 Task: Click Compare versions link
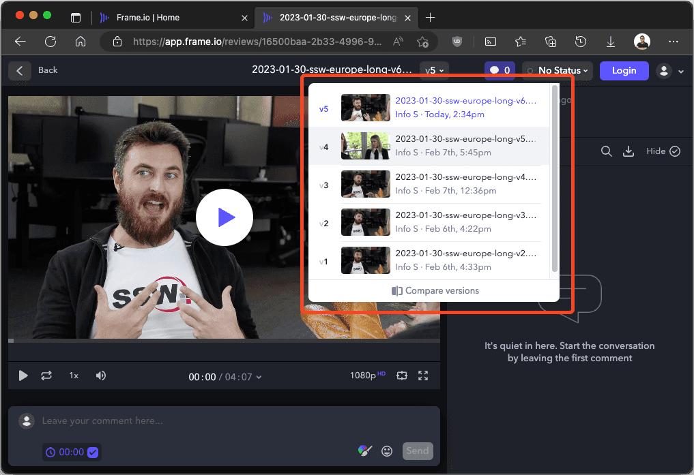point(435,291)
